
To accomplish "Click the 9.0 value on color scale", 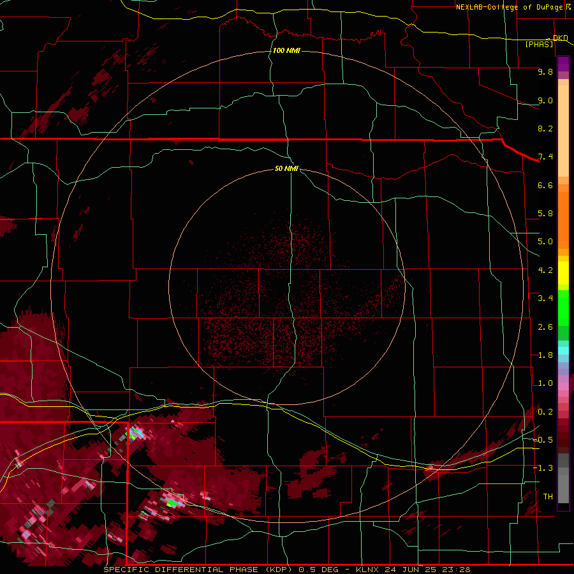I will [545, 100].
